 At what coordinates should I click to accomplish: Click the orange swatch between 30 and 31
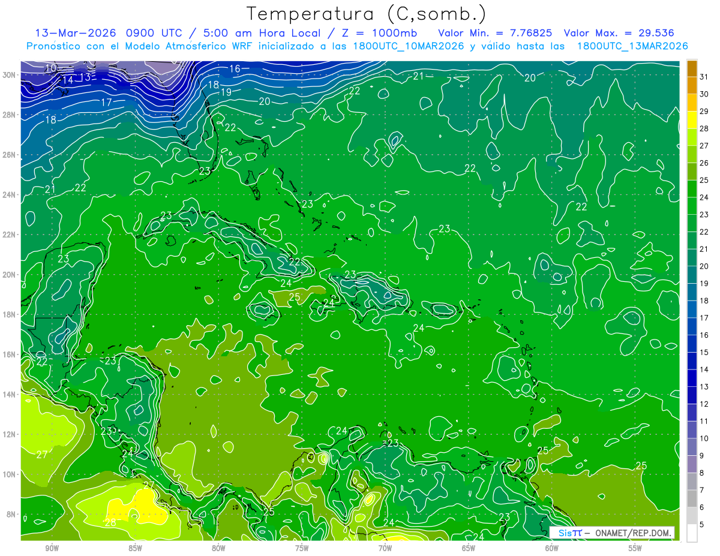(x=692, y=86)
